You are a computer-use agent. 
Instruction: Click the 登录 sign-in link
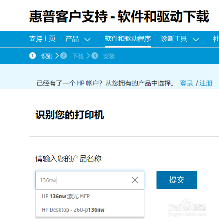tap(186, 83)
